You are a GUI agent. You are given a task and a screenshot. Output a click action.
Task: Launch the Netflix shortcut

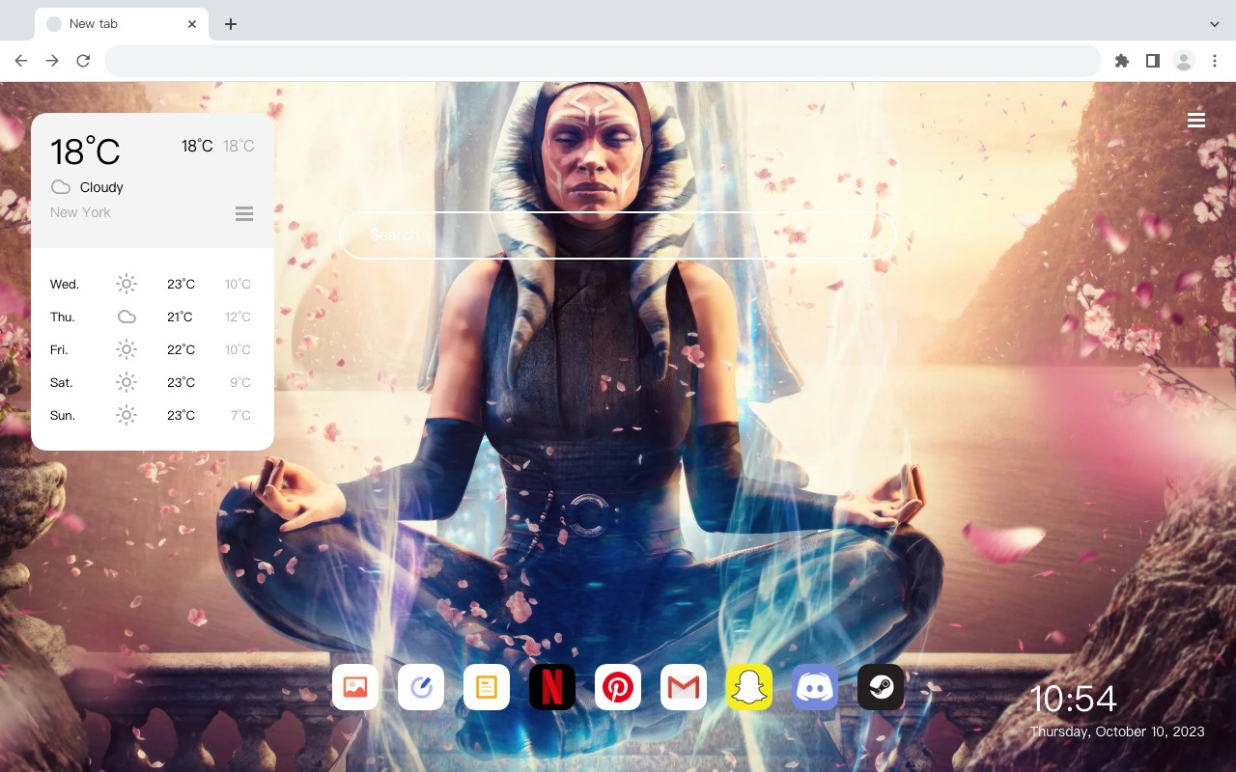(x=552, y=687)
